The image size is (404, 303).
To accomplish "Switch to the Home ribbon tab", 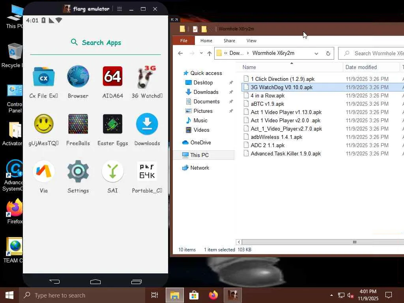I will click(x=206, y=41).
